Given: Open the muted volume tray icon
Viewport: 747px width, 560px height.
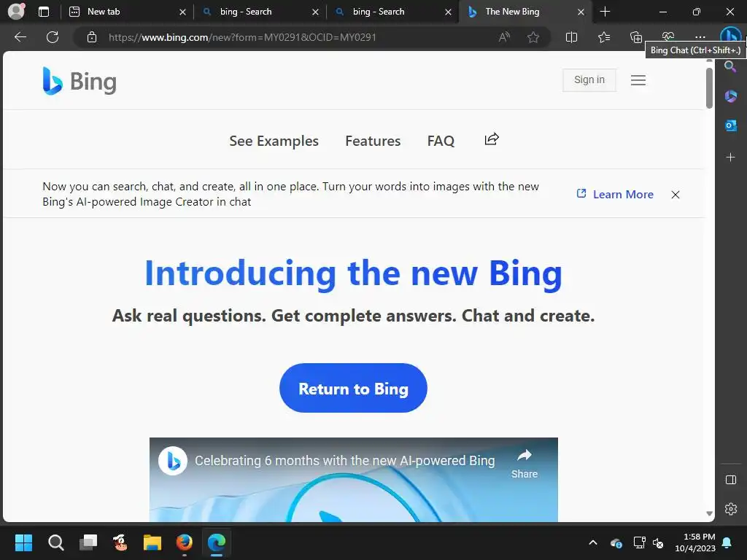Looking at the screenshot, I should (x=659, y=542).
